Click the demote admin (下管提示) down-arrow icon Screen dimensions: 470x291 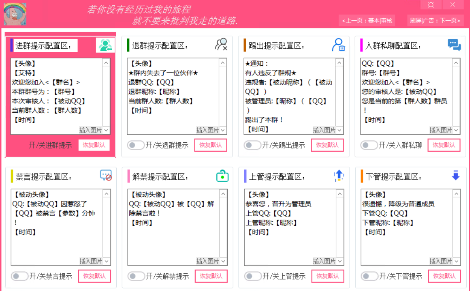456,175
